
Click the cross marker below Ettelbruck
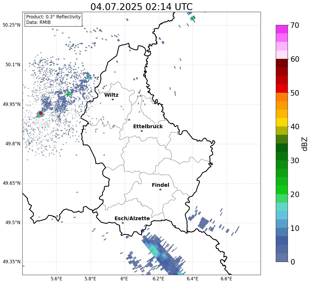[x=142, y=131]
